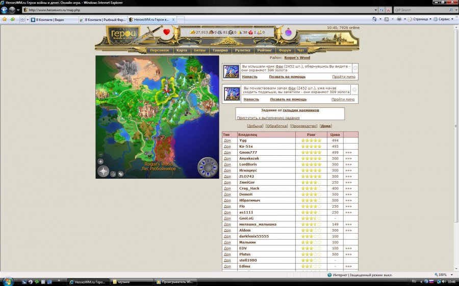Open the Битвы menu
This screenshot has height=286, width=459.
[199, 50]
